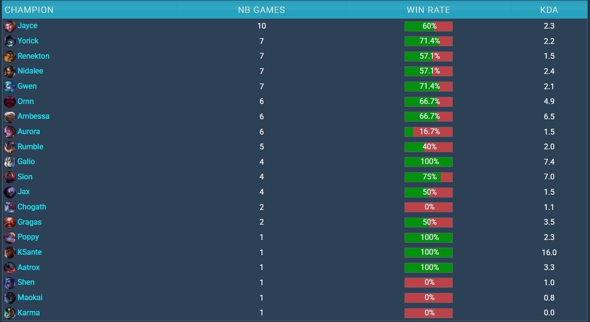
Task: Click the Gragas champion portrait icon
Action: (10, 222)
